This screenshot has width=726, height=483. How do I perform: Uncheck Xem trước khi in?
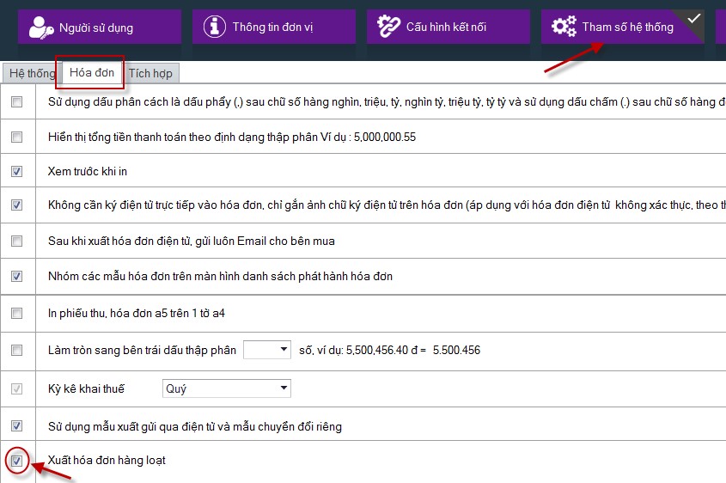point(17,171)
